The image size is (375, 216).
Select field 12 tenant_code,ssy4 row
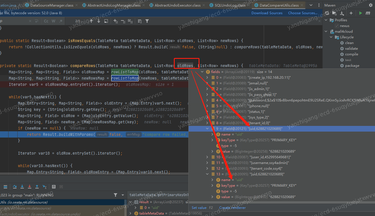(x=282, y=169)
